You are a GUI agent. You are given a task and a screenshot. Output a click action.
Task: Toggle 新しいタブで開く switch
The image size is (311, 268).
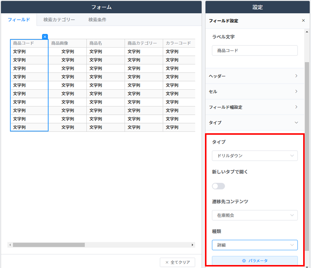coord(218,186)
